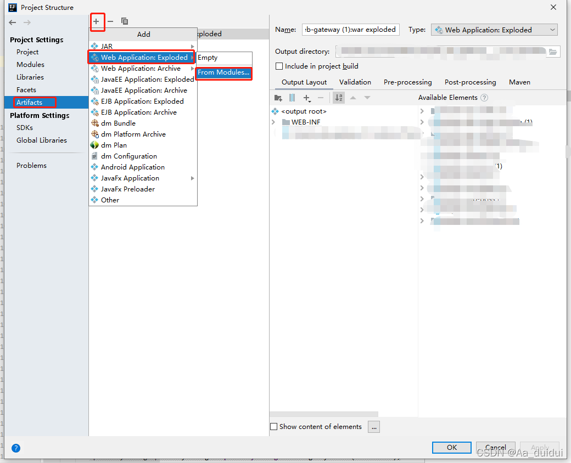
Task: Switch to Maven tab
Action: click(x=519, y=82)
